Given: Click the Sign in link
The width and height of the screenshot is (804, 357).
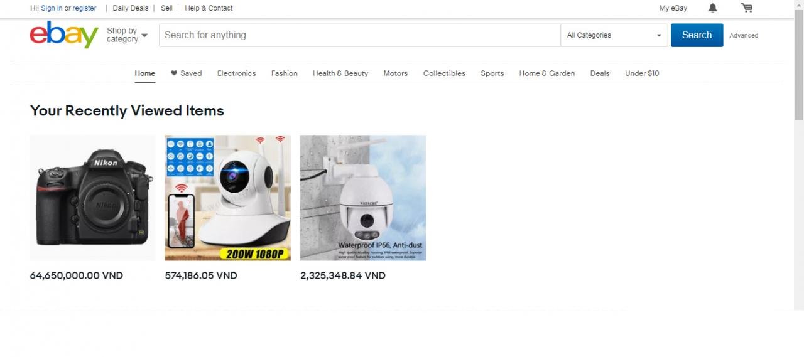Looking at the screenshot, I should coord(52,8).
